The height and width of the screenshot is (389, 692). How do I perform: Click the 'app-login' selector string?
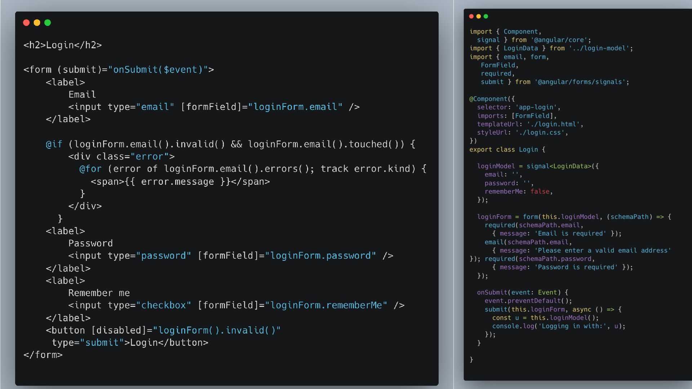[x=536, y=107]
